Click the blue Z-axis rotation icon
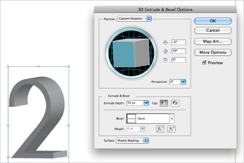Screen dimensions: 244x163 pos(165,60)
